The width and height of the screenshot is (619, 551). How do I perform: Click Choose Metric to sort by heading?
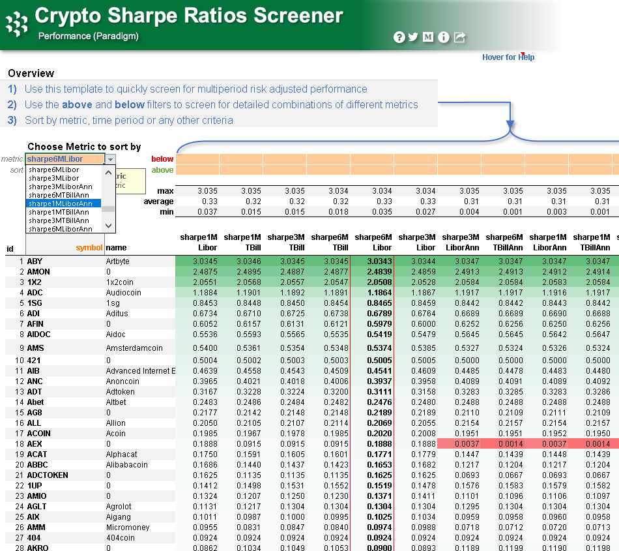(x=84, y=147)
